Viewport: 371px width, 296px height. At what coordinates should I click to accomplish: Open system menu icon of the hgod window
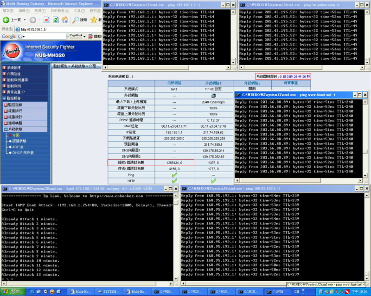5,189
